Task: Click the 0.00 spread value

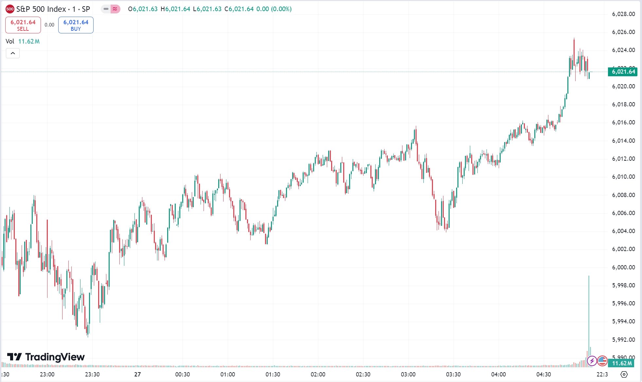Action: [49, 25]
